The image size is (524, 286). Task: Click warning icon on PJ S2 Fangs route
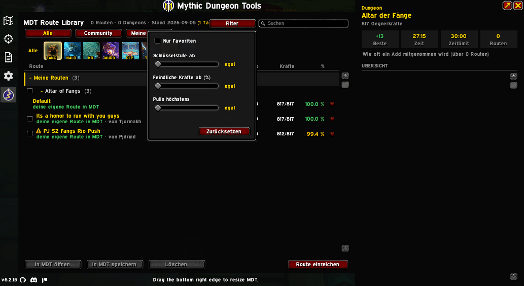coord(39,131)
